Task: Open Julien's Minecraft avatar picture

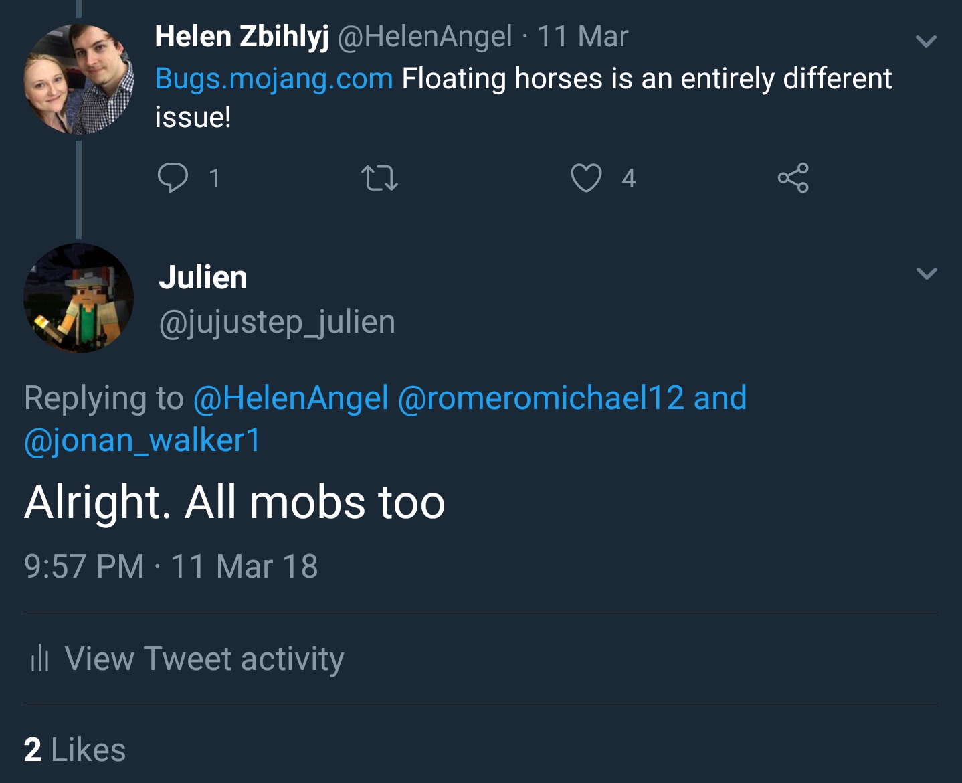Action: 78,298
